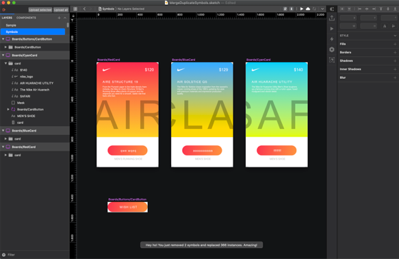
Task: Collapse the STYLE section chevron
Action: 395,36
